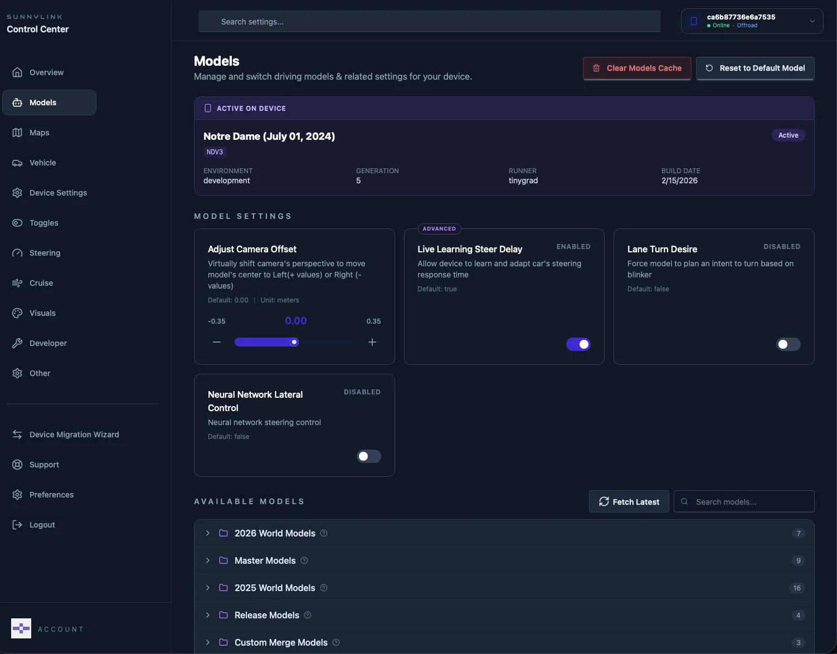This screenshot has width=837, height=654.
Task: Click the Developer wrench icon
Action: coord(17,343)
